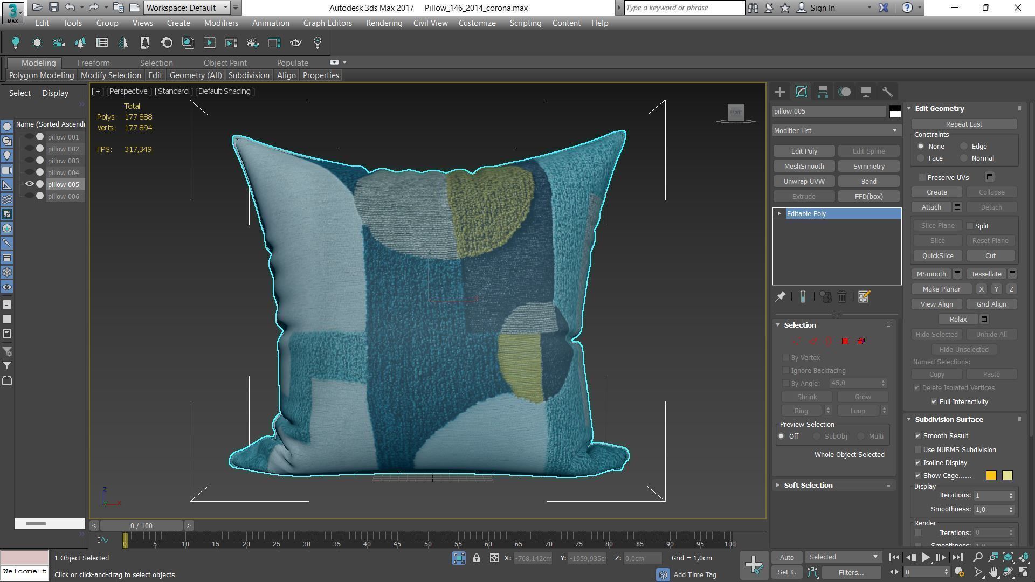Enable the Split checkbox

point(970,226)
